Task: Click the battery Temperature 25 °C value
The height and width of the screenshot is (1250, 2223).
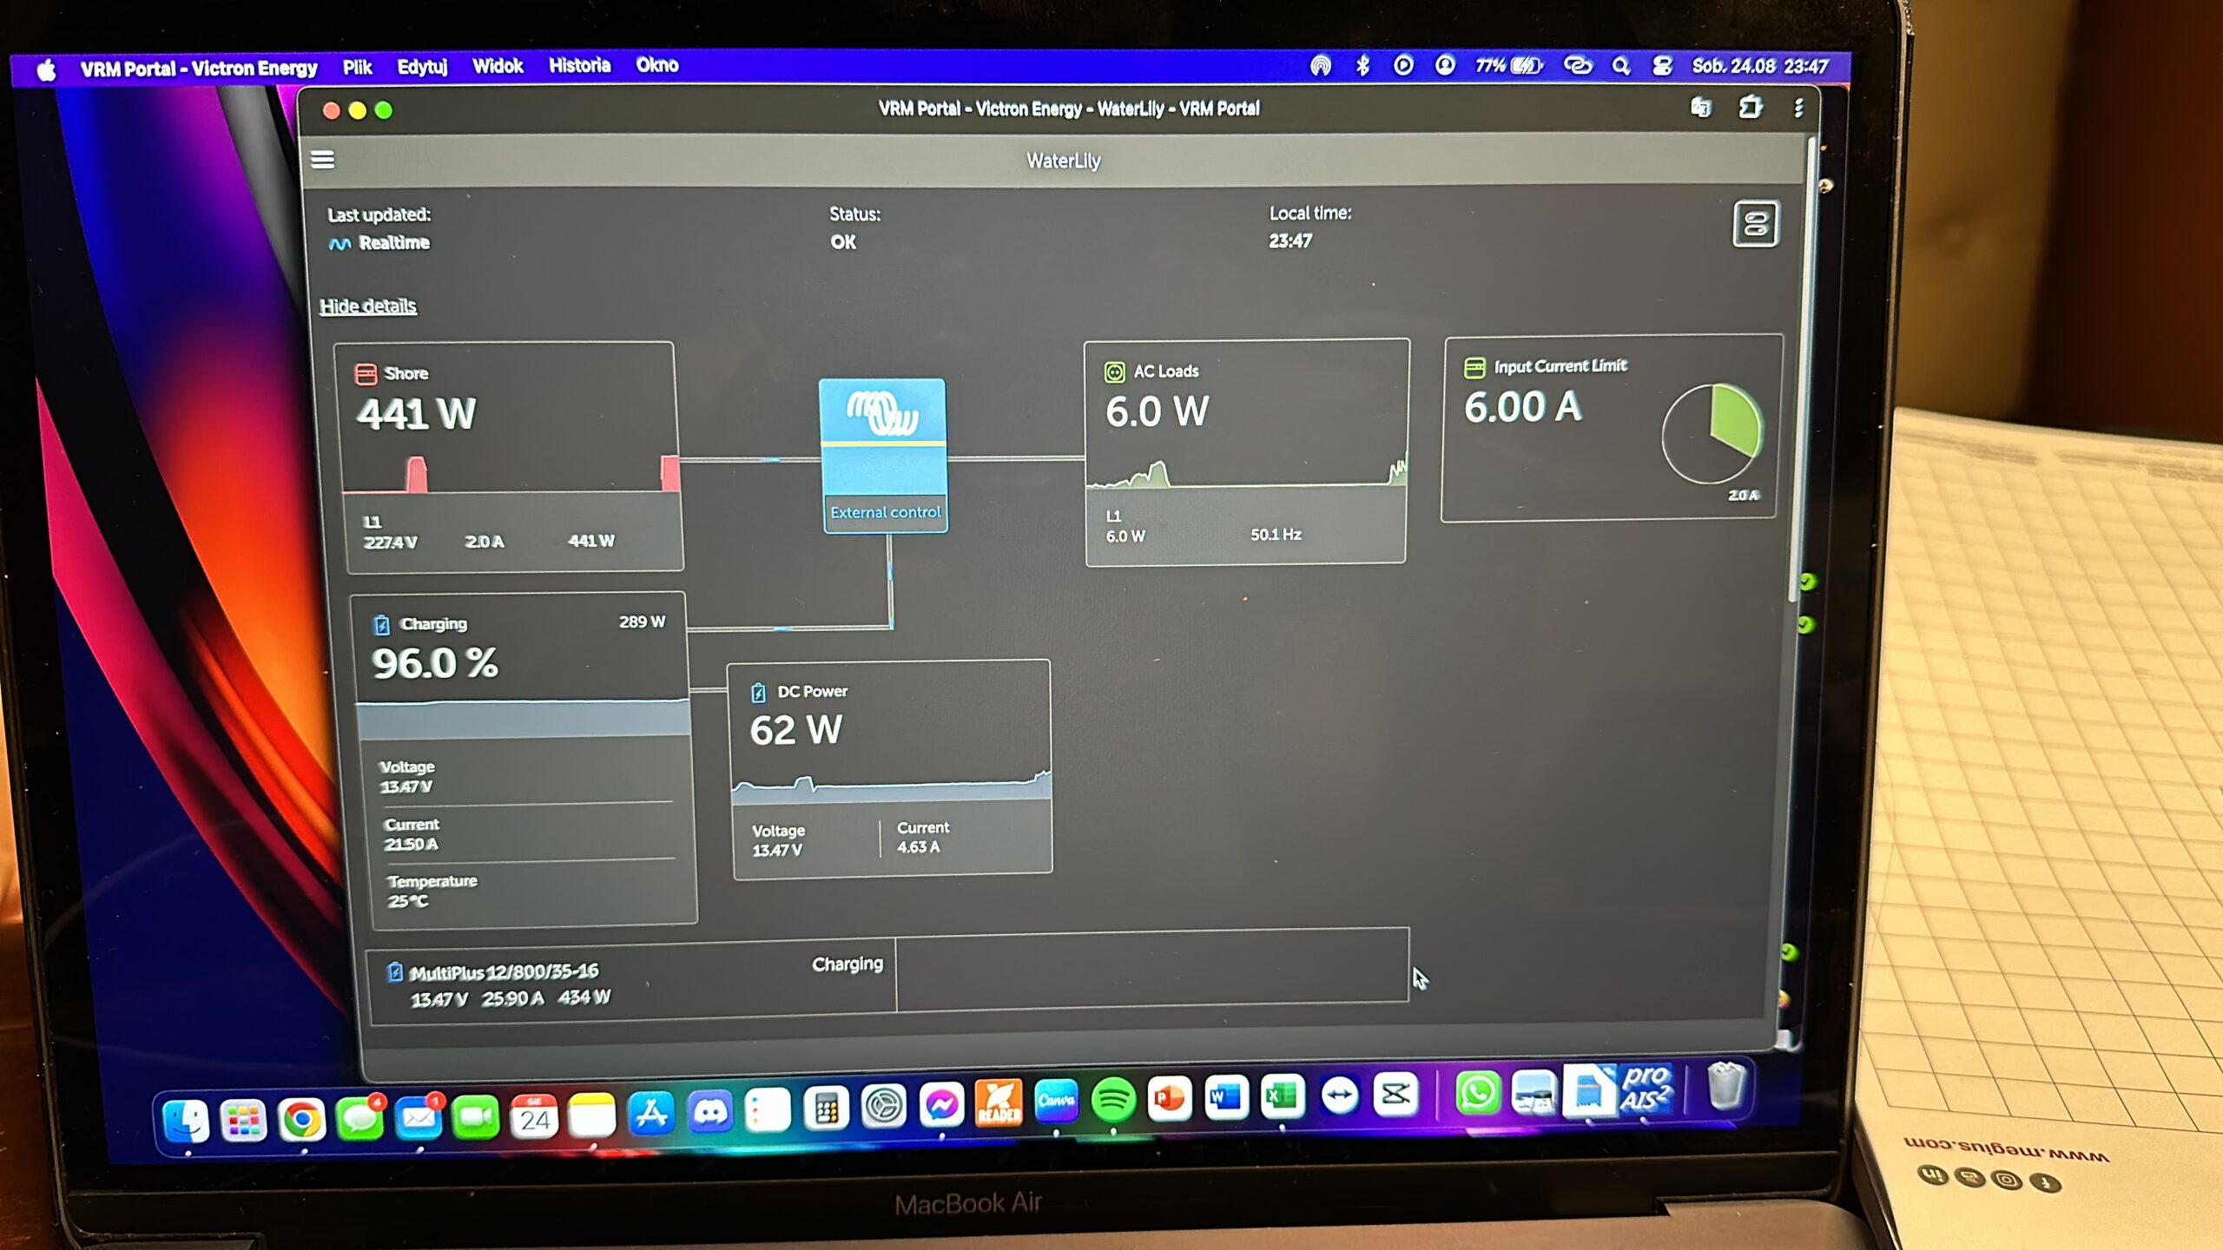Action: pos(408,902)
